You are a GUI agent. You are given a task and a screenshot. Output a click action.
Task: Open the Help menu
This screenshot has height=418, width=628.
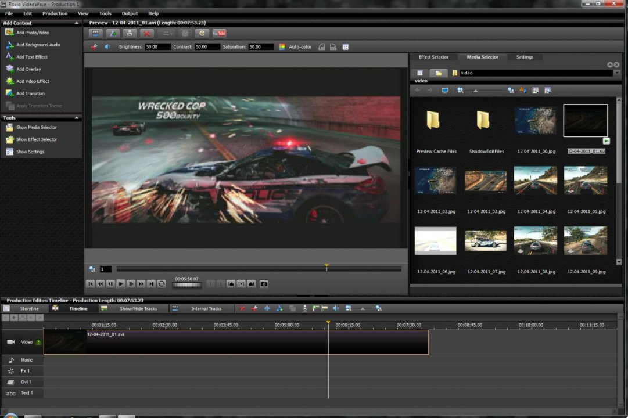[153, 13]
